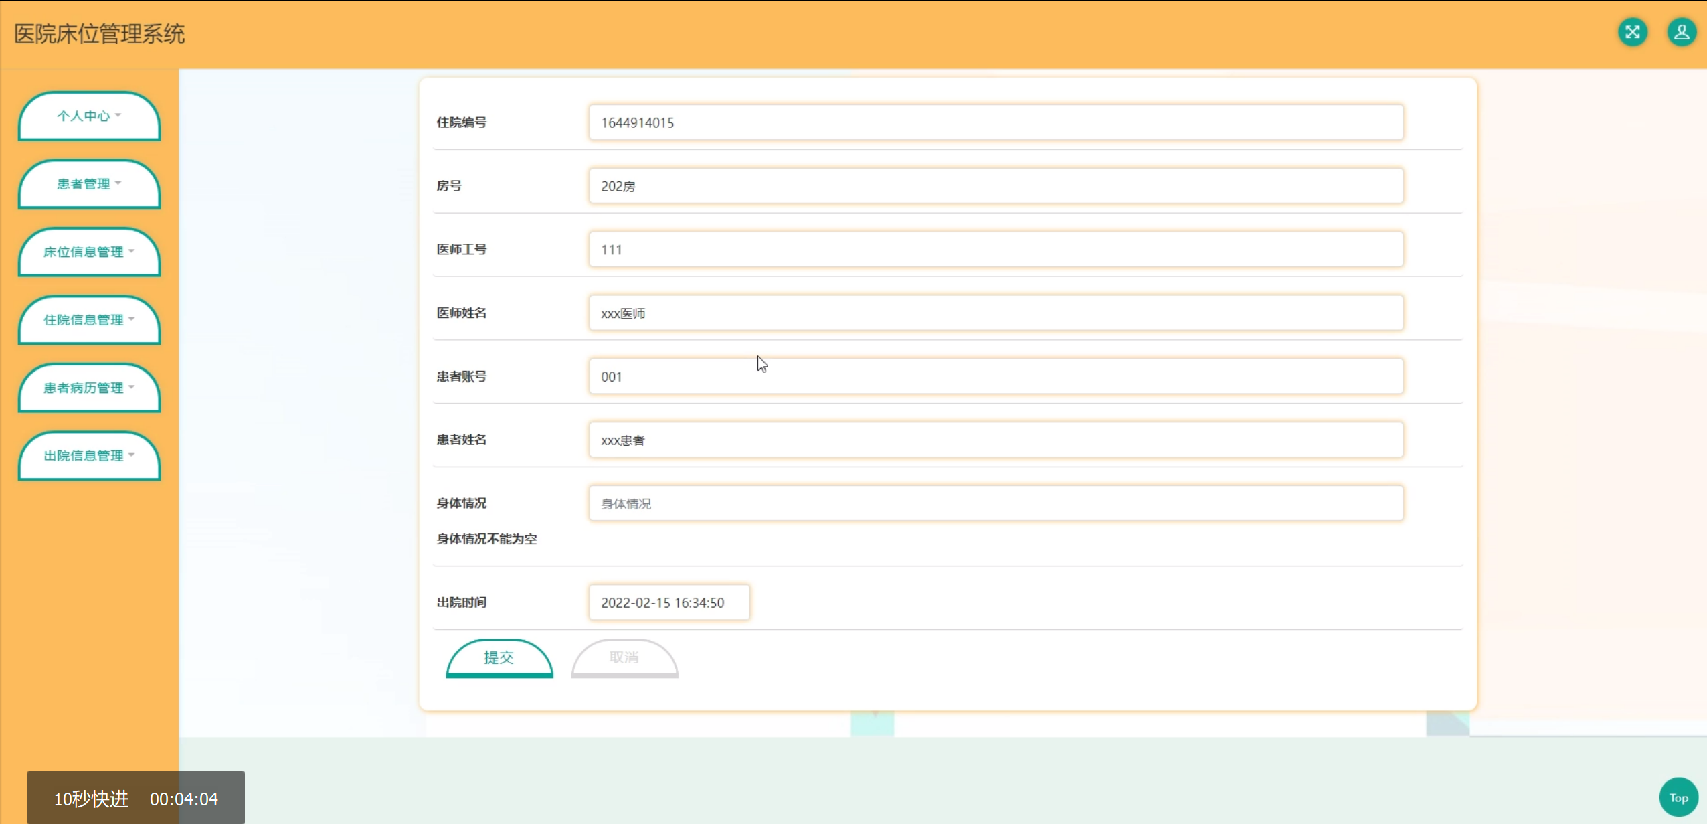1707x824 pixels.
Task: Click the 出院时间 date picker field
Action: pyautogui.click(x=668, y=602)
